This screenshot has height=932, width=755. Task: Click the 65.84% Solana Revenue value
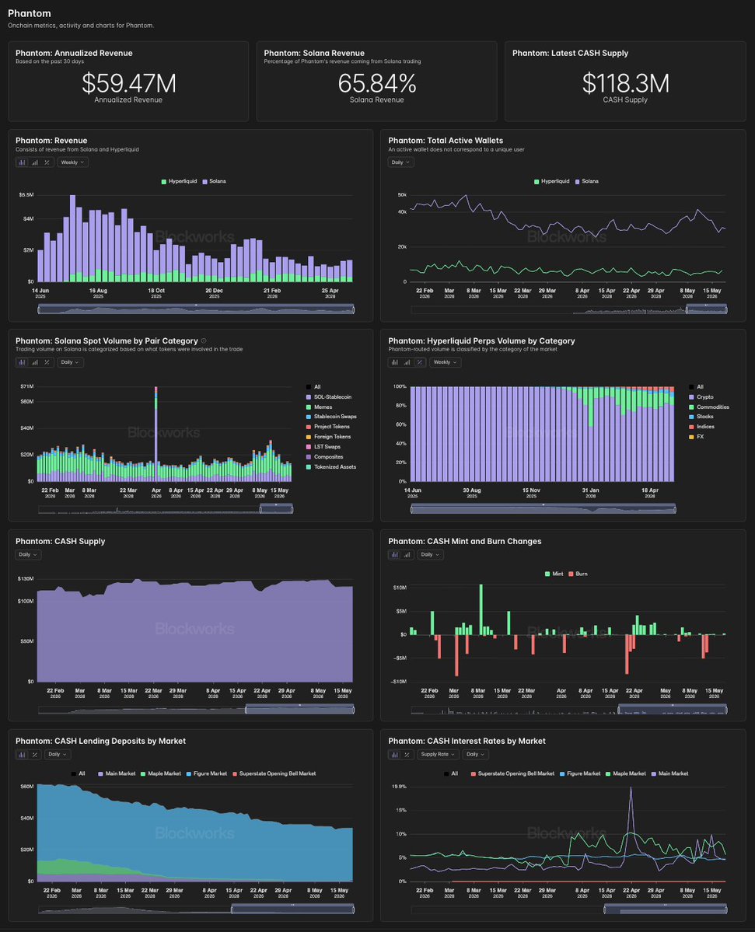pyautogui.click(x=377, y=83)
